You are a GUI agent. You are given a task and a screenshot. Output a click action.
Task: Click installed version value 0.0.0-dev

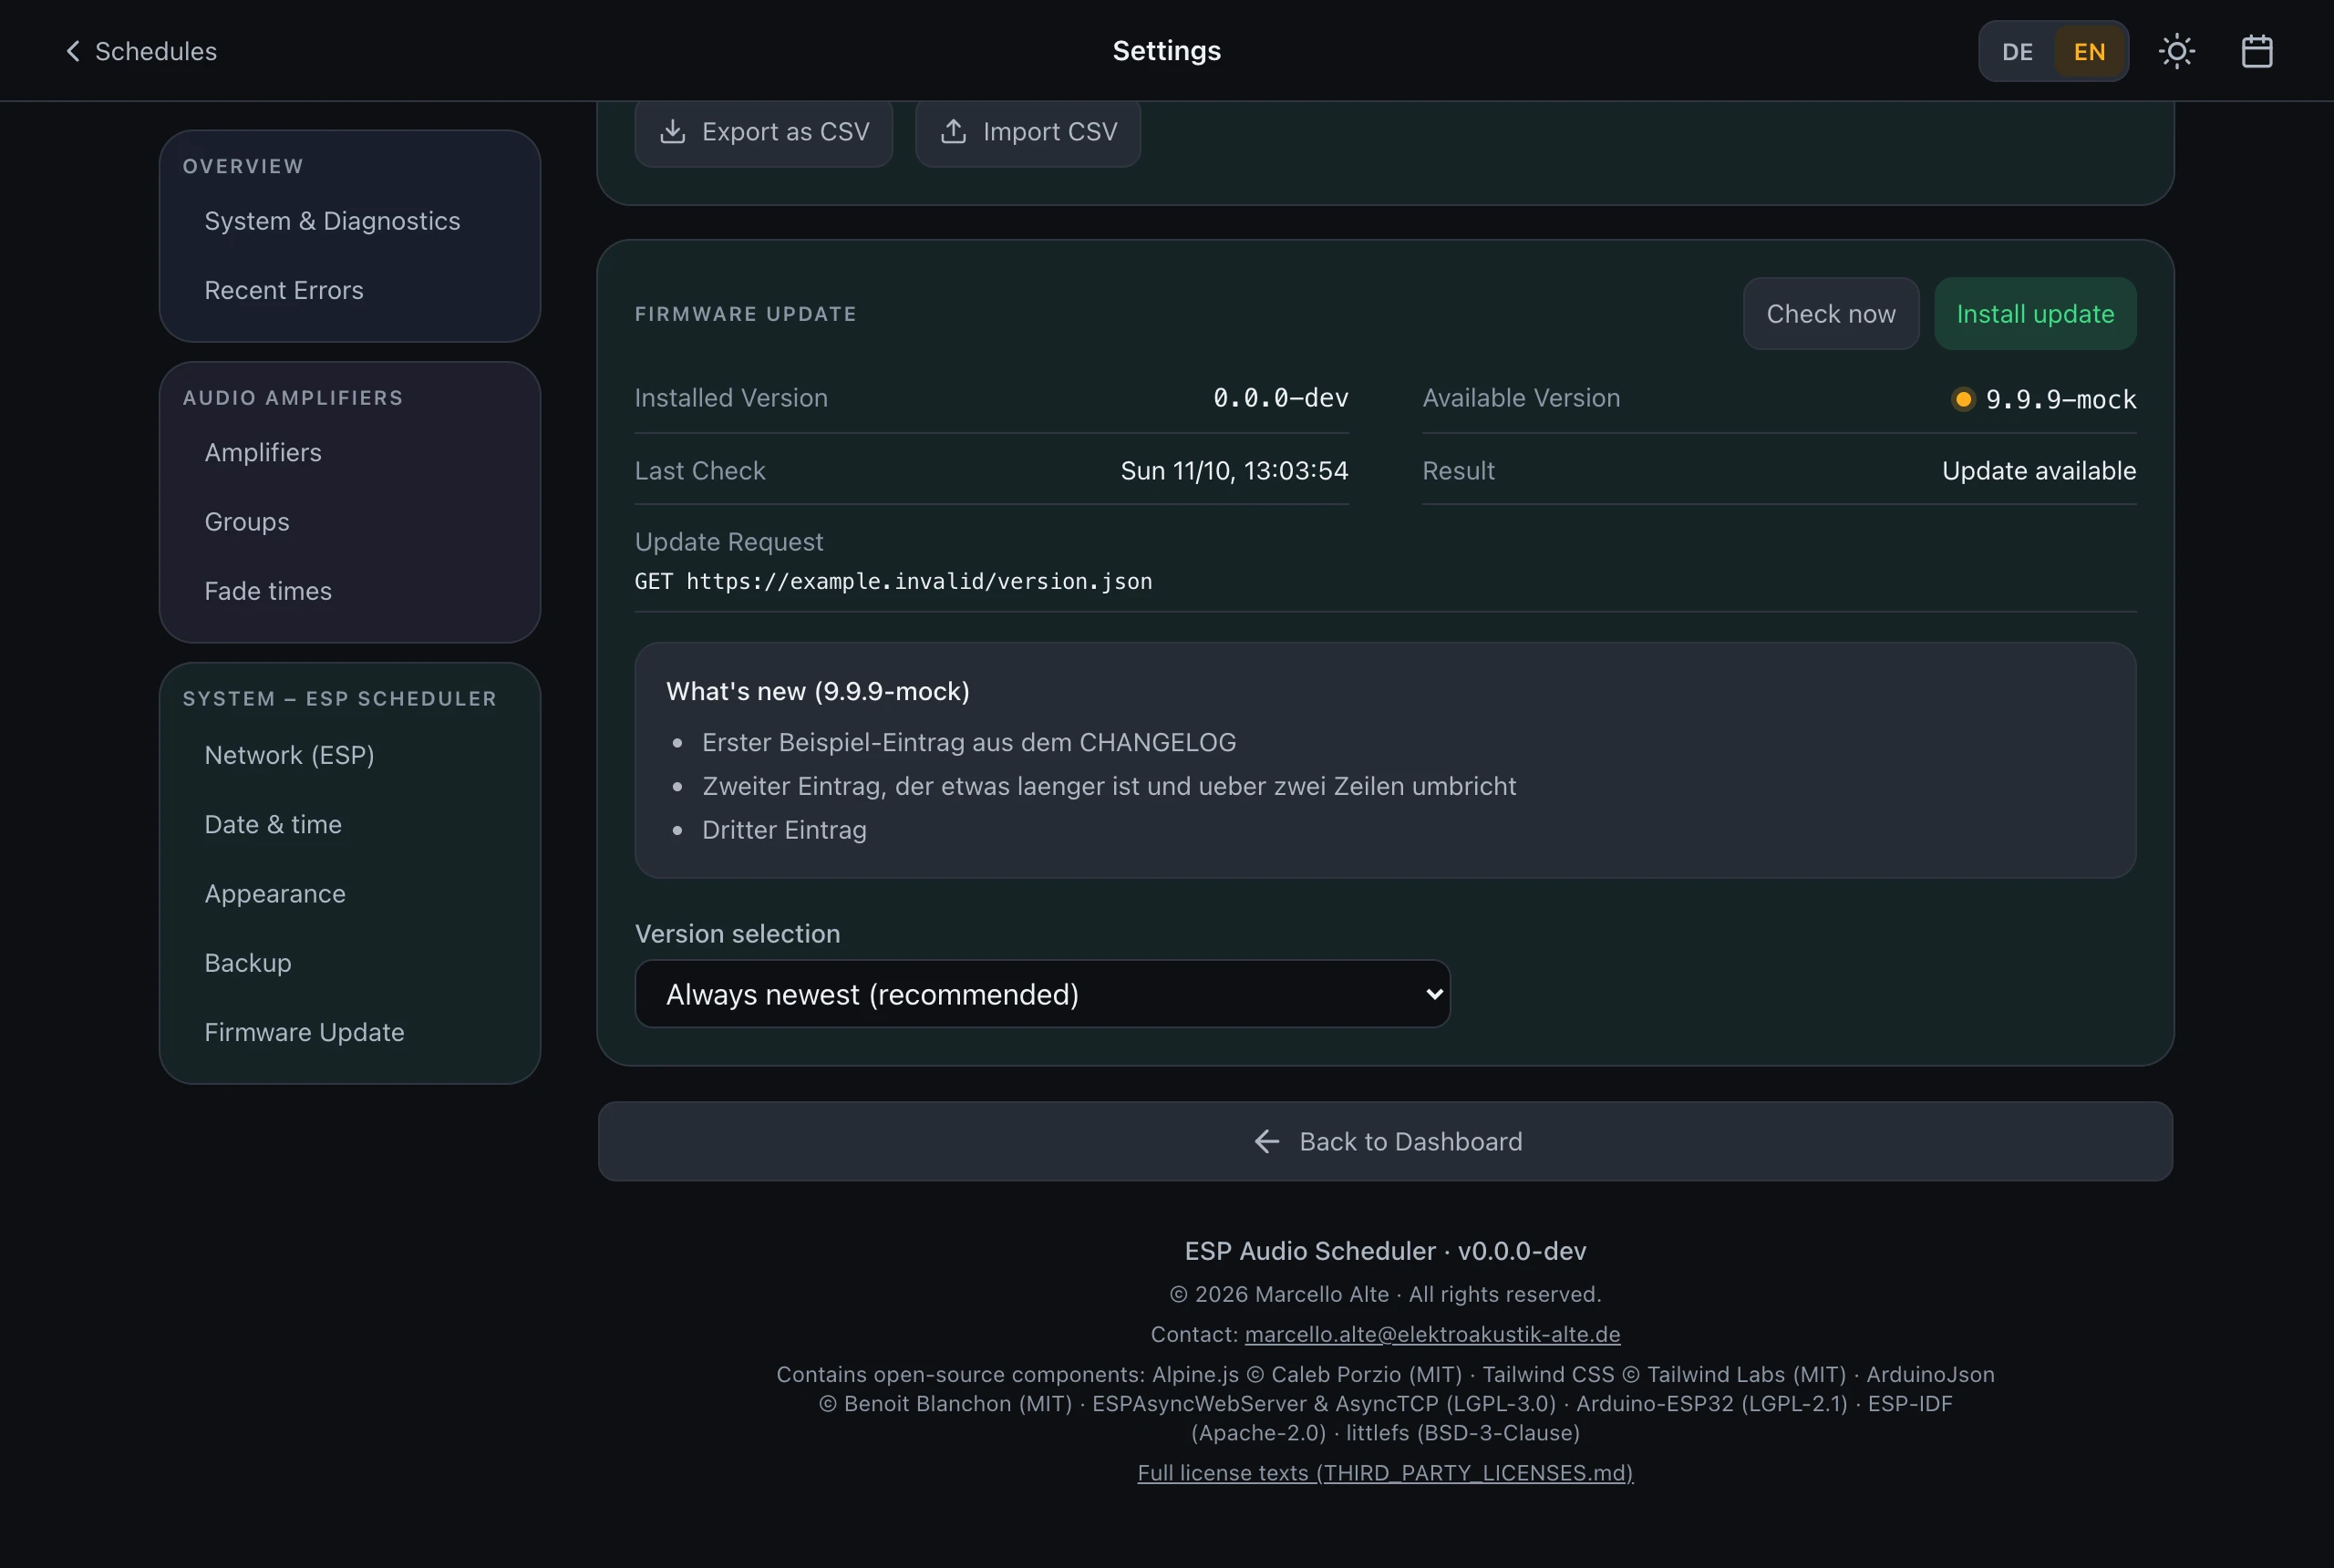pyautogui.click(x=1280, y=398)
